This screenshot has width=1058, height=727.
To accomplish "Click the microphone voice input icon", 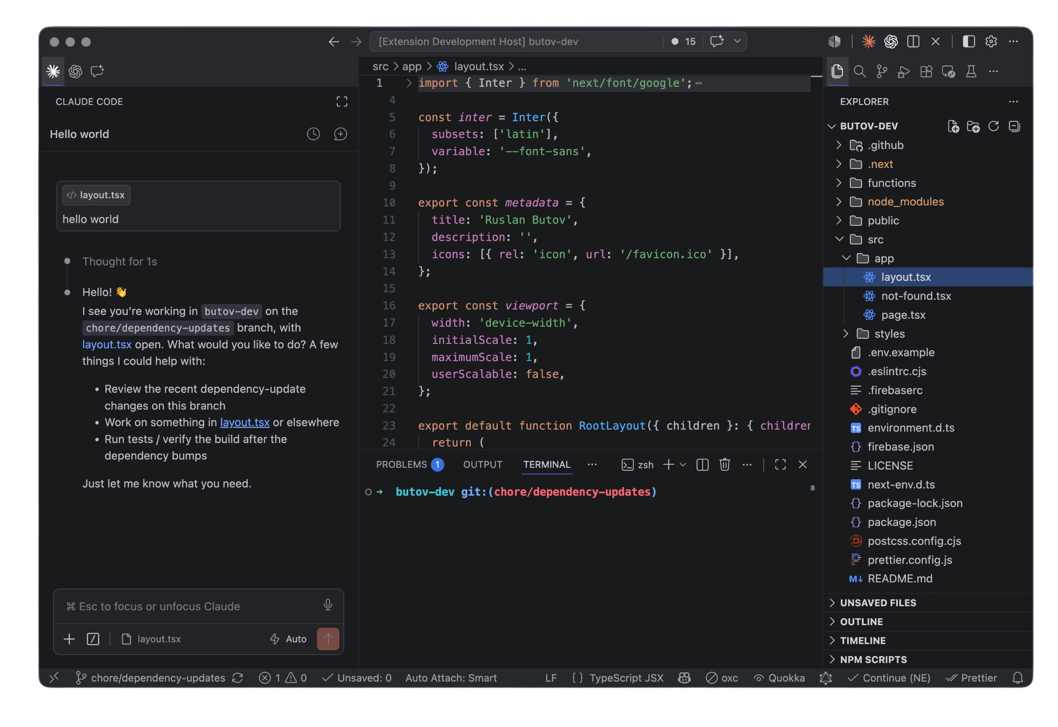I will (328, 605).
